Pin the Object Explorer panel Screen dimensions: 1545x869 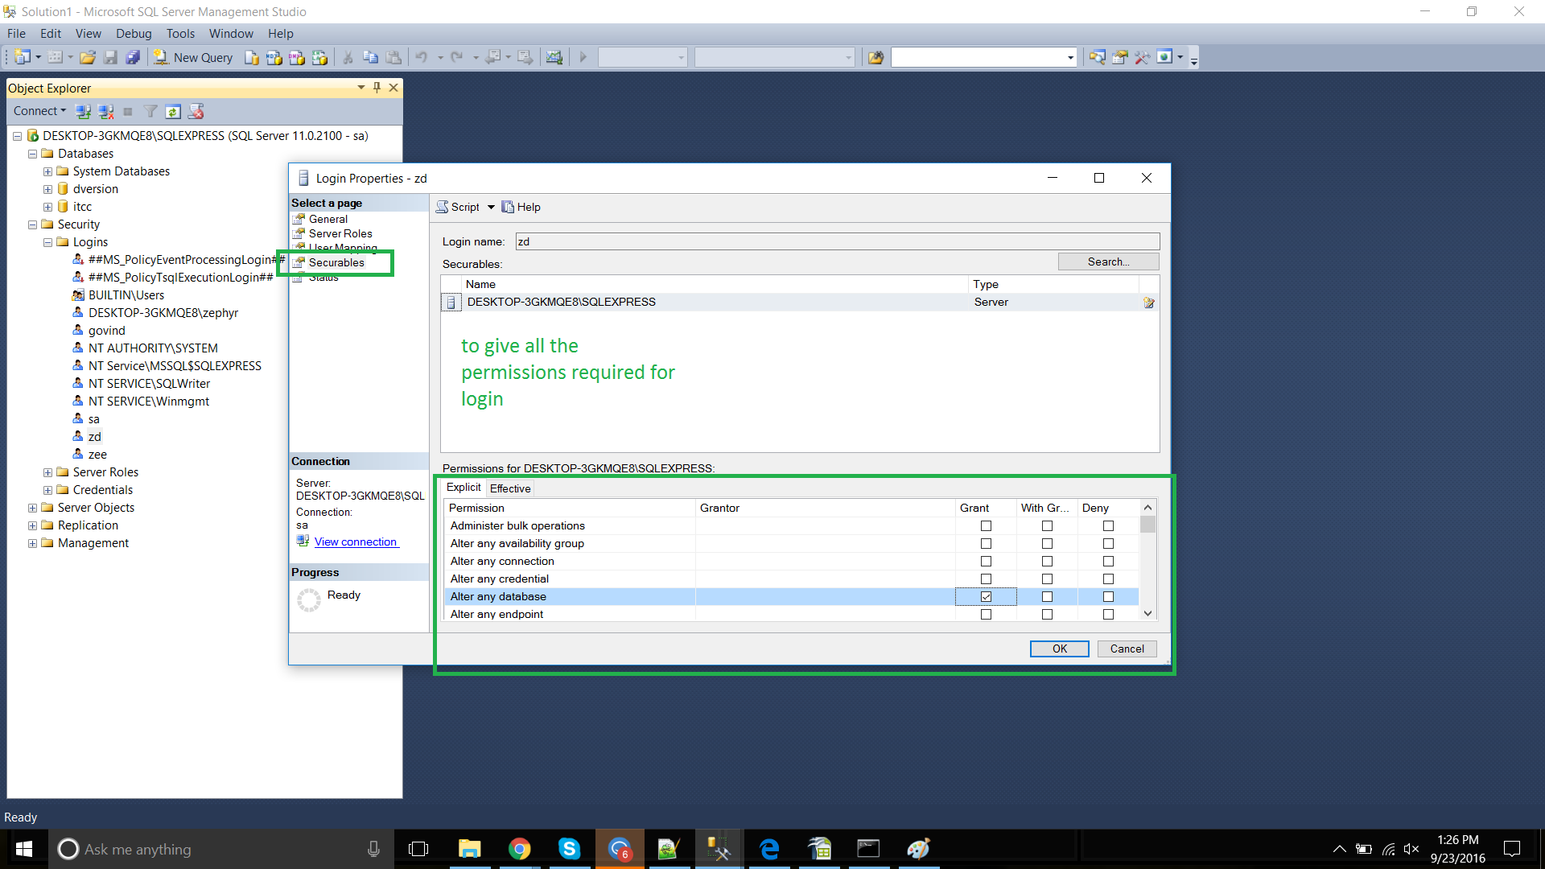click(x=377, y=88)
